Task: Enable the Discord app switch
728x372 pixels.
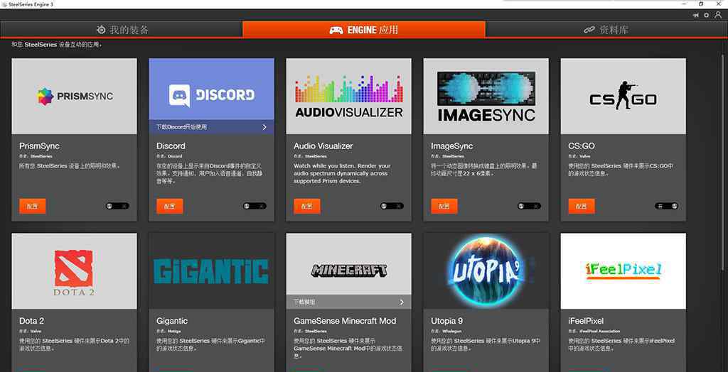Action: 255,206
